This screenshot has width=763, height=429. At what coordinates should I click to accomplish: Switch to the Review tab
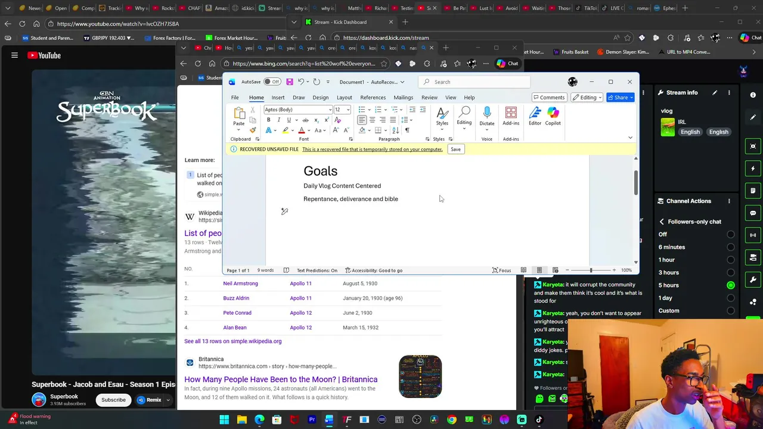(429, 97)
